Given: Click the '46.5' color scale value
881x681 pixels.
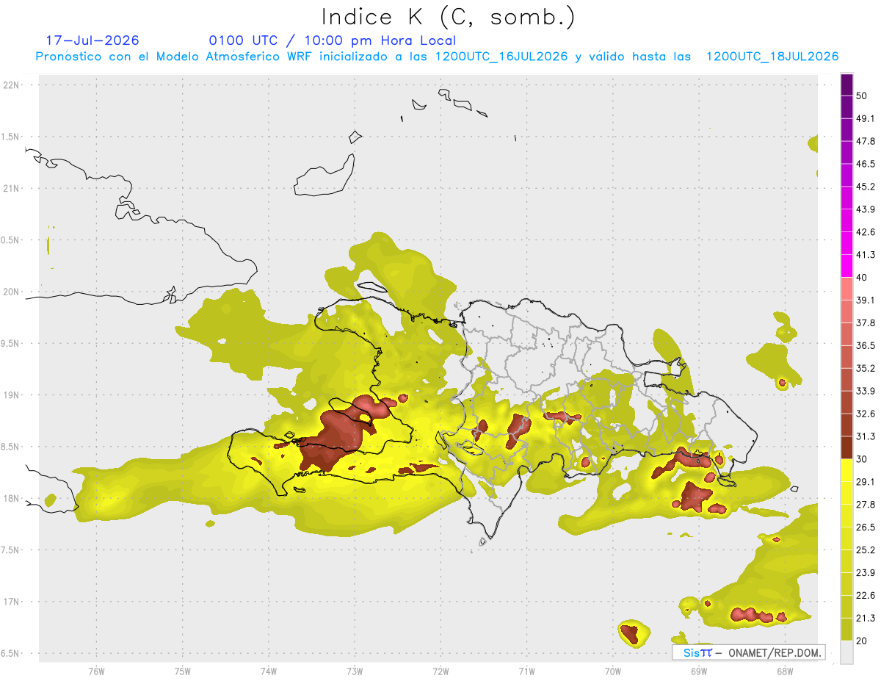Looking at the screenshot, I should [x=866, y=164].
